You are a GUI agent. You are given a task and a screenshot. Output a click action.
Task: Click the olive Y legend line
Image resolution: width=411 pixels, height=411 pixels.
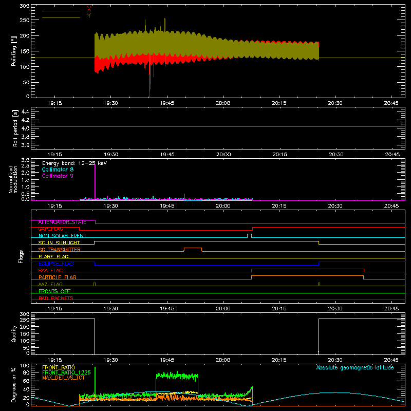pos(61,18)
